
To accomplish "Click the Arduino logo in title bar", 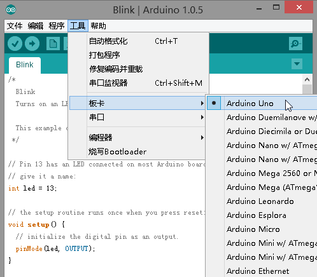I will tap(11, 10).
